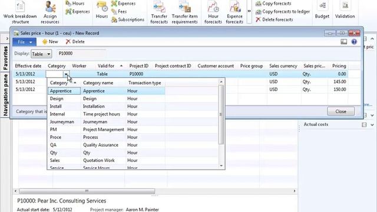This screenshot has height=212, width=377.
Task: Open help in Sales price window
Action: (x=354, y=42)
